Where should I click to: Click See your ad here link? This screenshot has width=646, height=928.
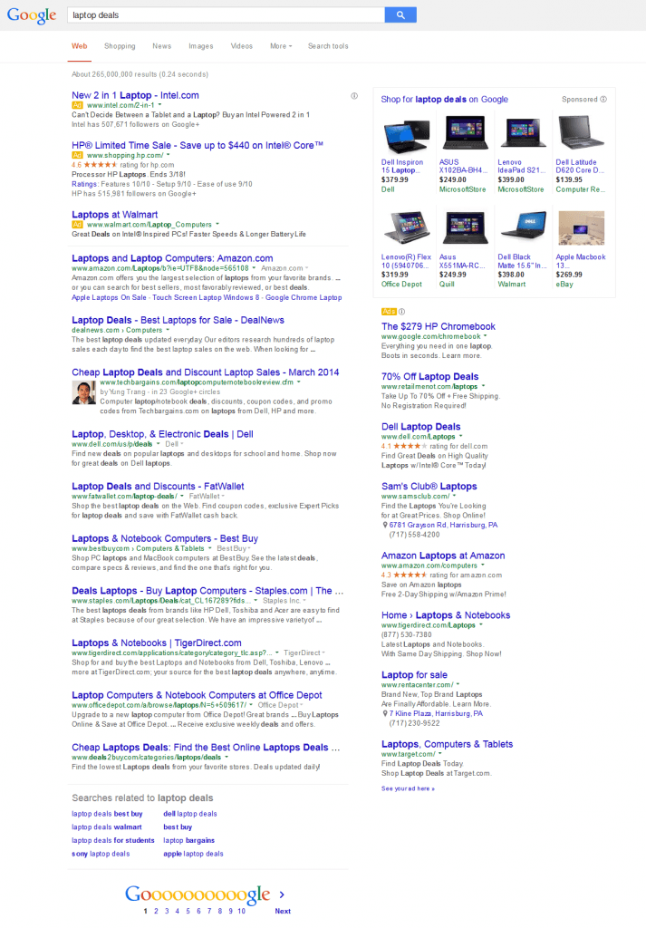(408, 788)
